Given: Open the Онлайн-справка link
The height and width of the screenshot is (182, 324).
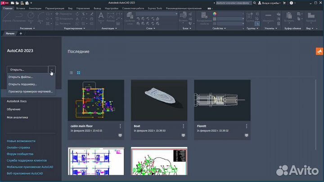Looking at the screenshot, I should coord(18,147).
